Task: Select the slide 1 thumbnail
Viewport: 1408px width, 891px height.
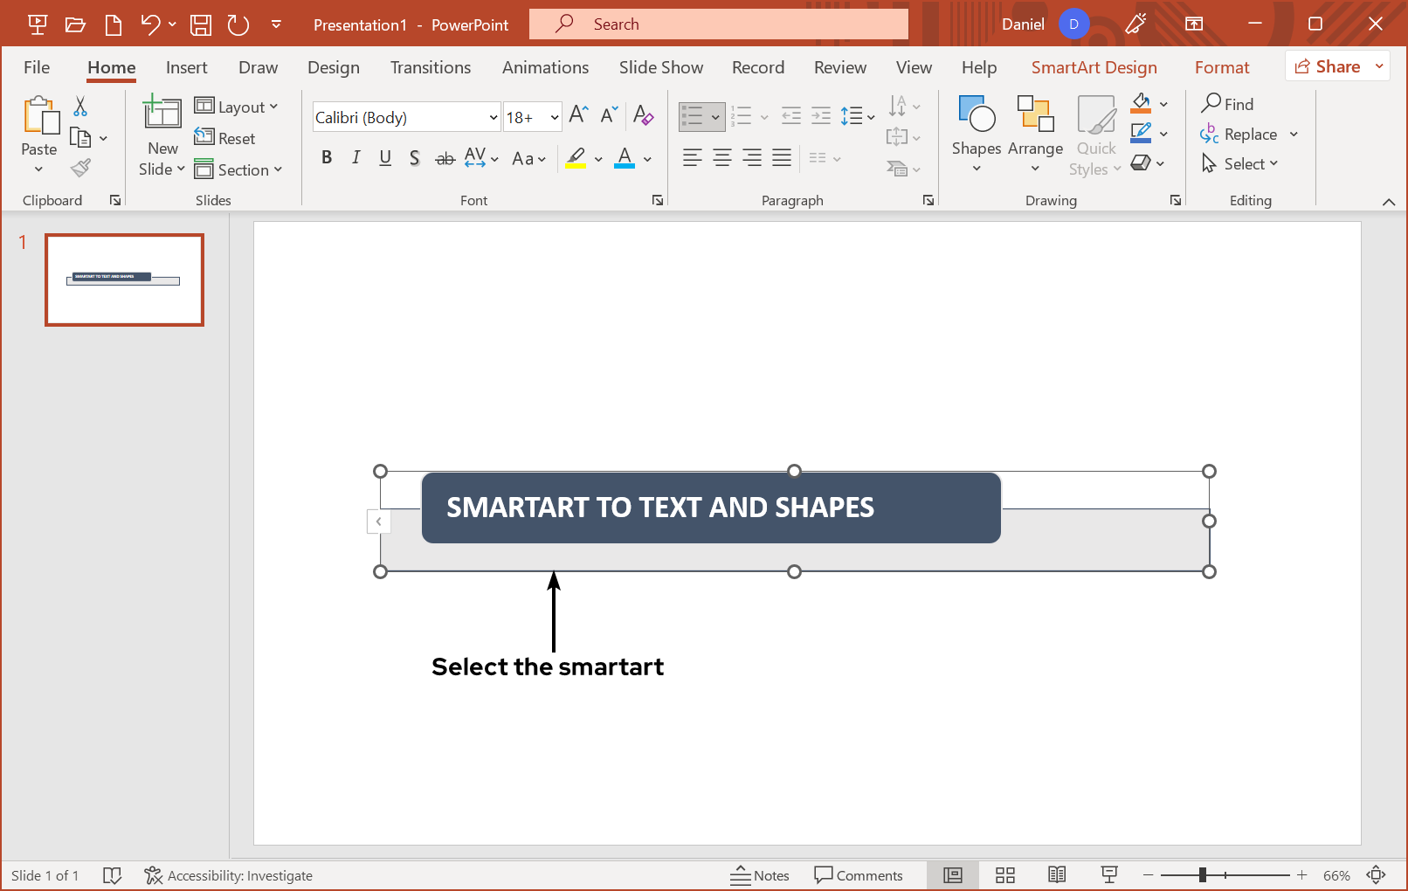Action: pos(124,280)
